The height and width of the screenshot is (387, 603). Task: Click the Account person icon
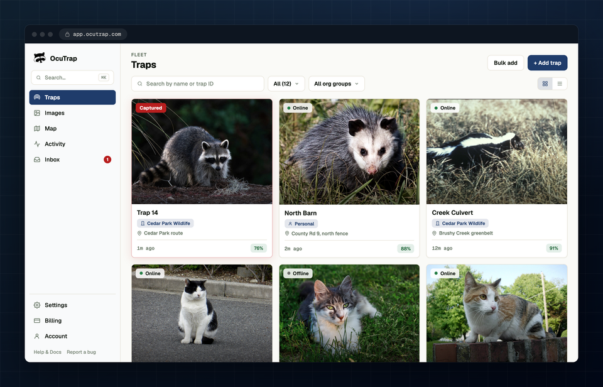[37, 336]
